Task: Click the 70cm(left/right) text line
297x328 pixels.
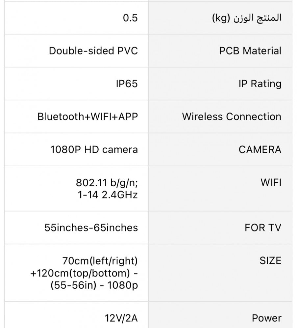Action: pyautogui.click(x=100, y=261)
